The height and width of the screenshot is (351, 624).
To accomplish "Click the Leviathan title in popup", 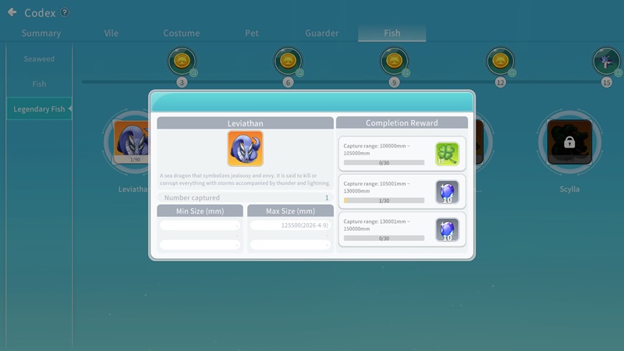I will (245, 123).
